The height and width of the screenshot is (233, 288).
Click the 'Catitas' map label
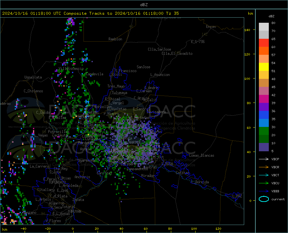pyautogui.click(x=182, y=173)
